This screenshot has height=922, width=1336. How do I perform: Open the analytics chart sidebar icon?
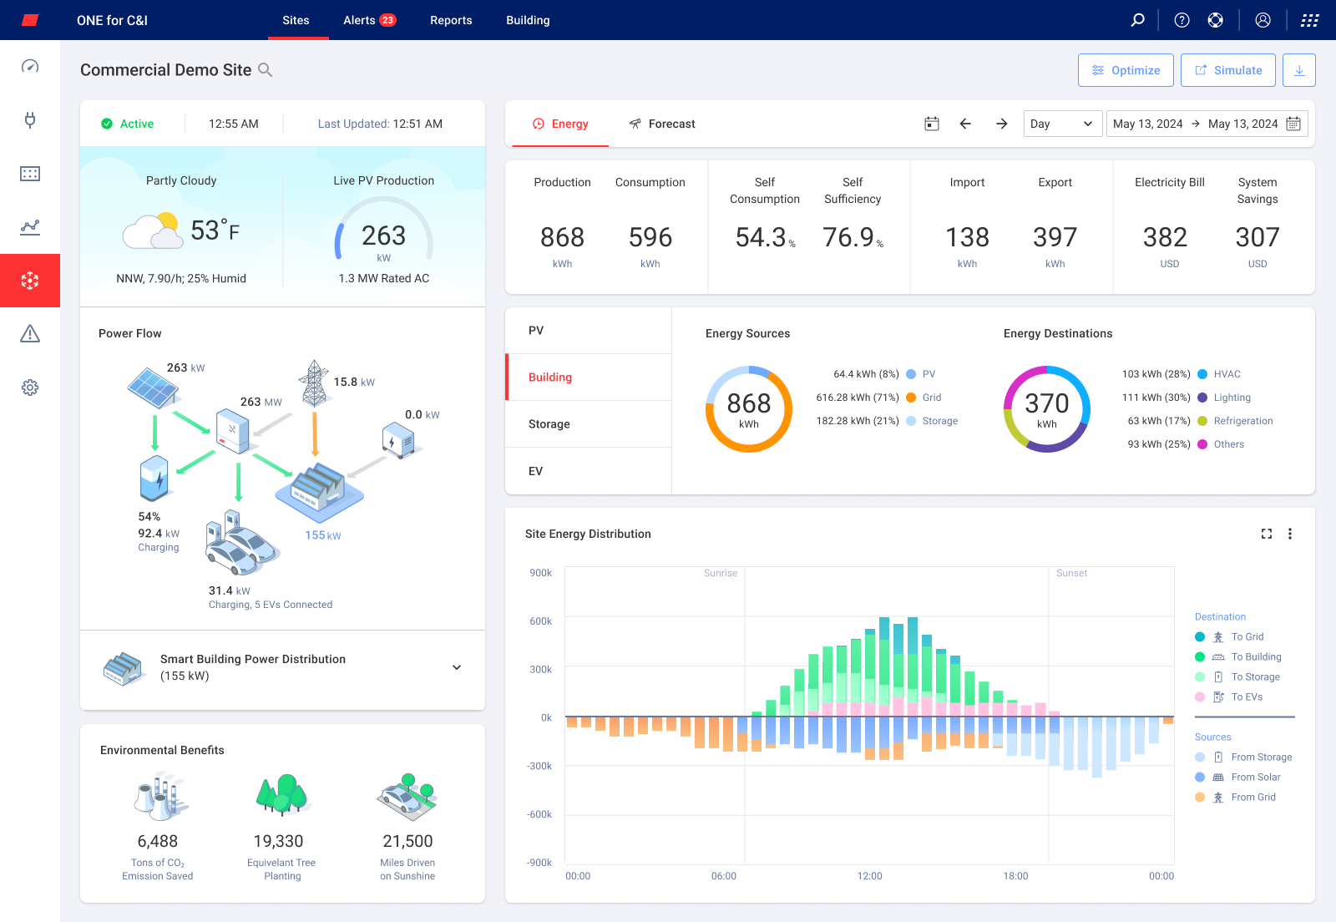pos(30,227)
